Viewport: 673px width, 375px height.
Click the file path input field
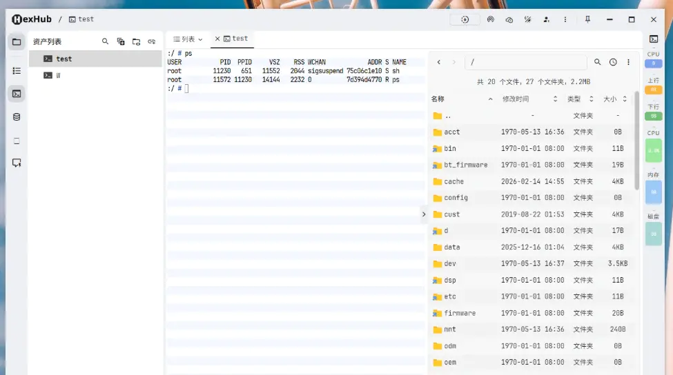coord(526,62)
